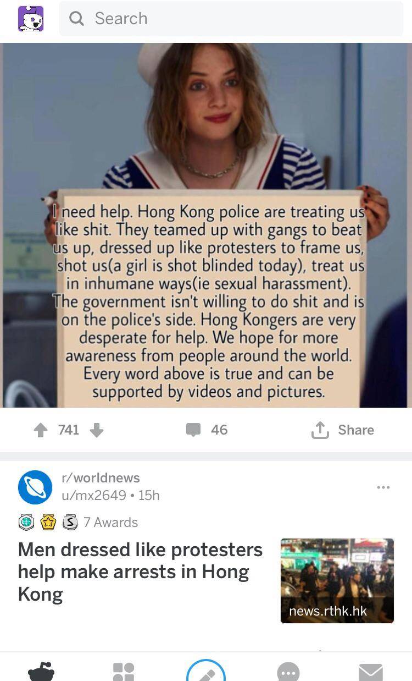Tap the search magnifier icon
This screenshot has height=681, width=412.
pyautogui.click(x=77, y=19)
